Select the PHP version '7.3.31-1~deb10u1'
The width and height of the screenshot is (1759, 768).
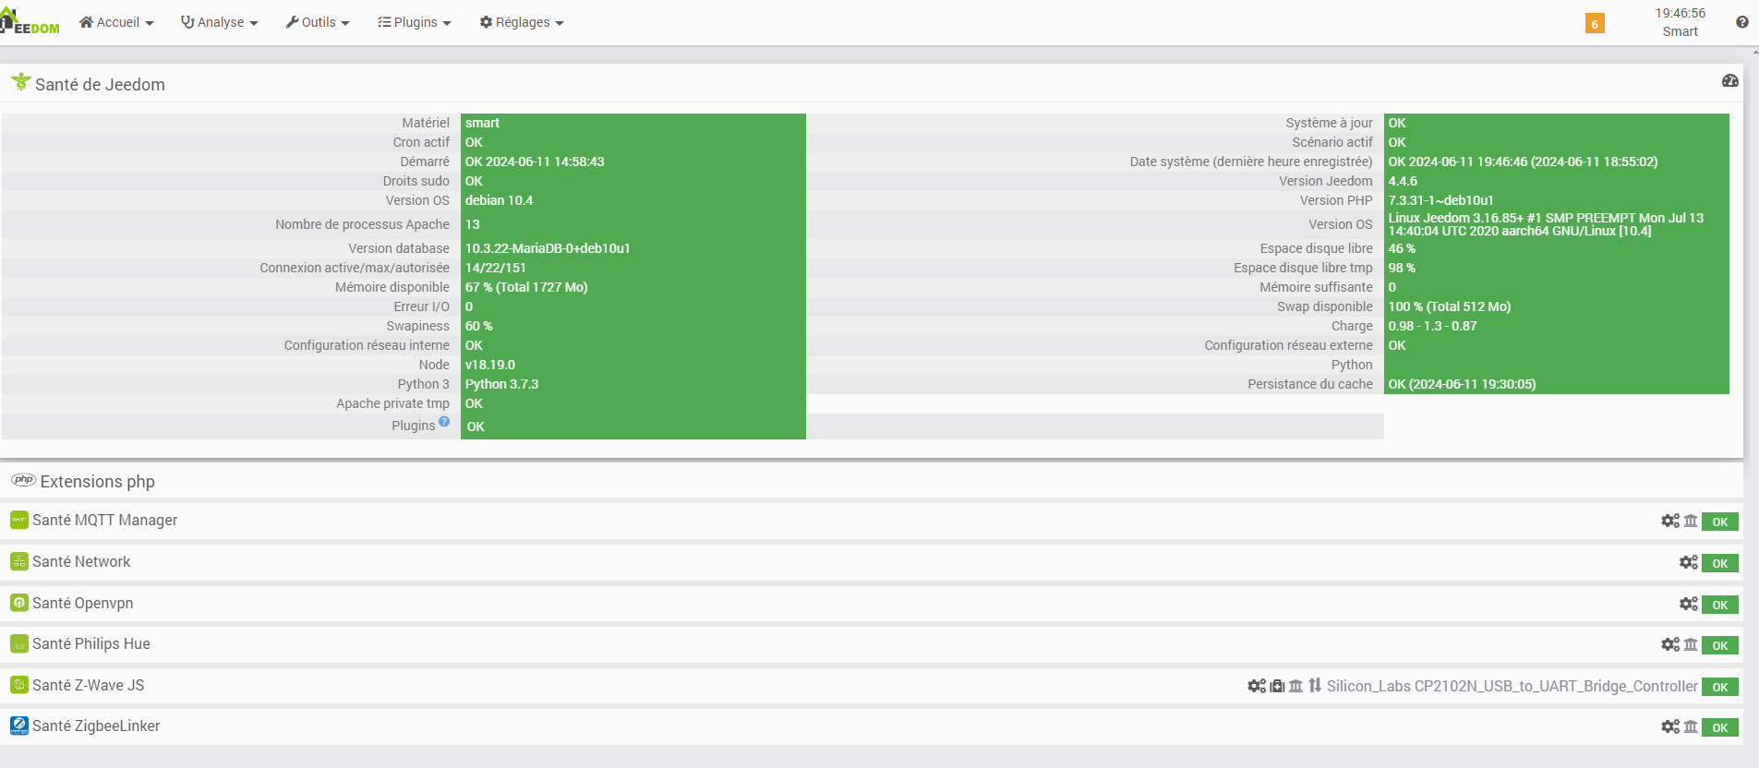tap(1441, 200)
